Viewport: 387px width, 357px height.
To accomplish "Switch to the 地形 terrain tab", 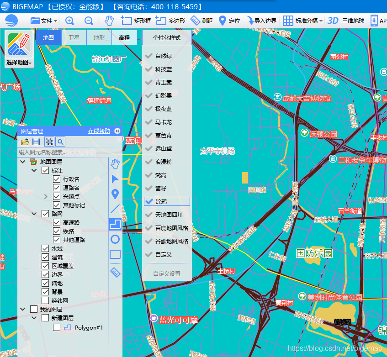I will [99, 38].
